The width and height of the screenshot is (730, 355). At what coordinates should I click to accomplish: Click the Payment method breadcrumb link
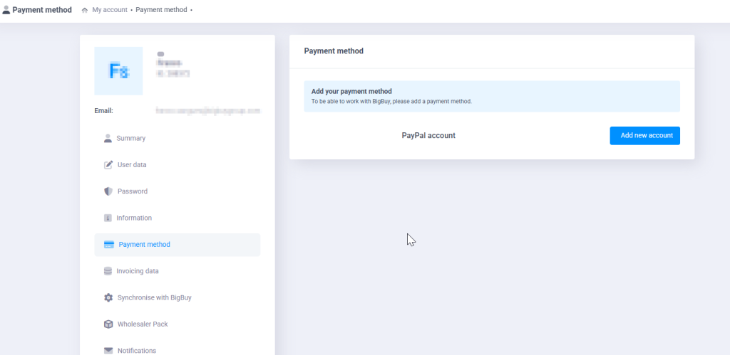(161, 10)
